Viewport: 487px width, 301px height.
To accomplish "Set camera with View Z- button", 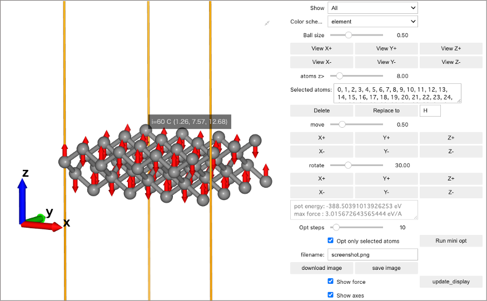I will [x=450, y=62].
